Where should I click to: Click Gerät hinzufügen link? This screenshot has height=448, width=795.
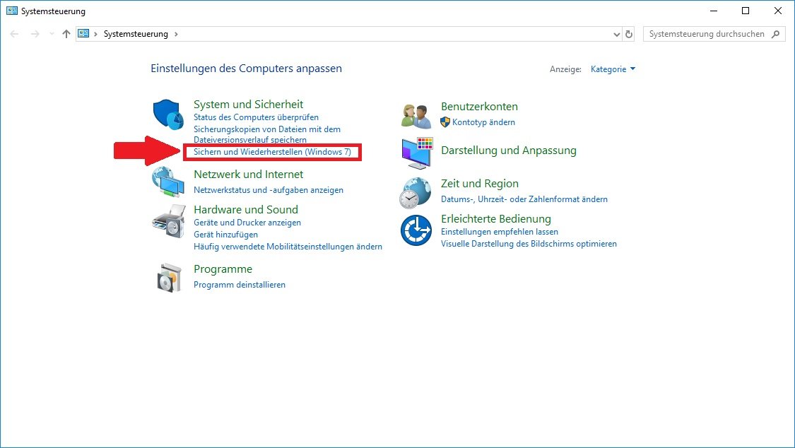point(225,235)
